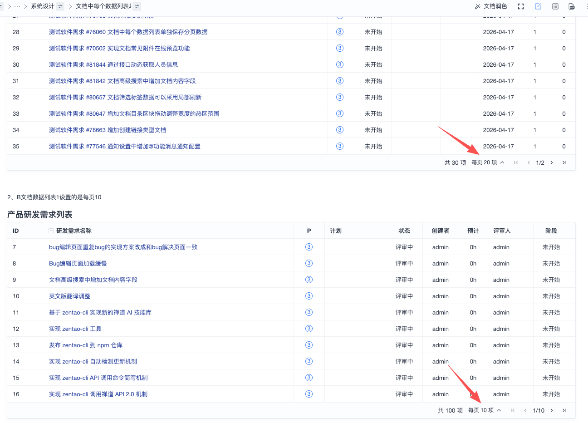Click priority 3 icon in ID 9 row

tap(309, 280)
